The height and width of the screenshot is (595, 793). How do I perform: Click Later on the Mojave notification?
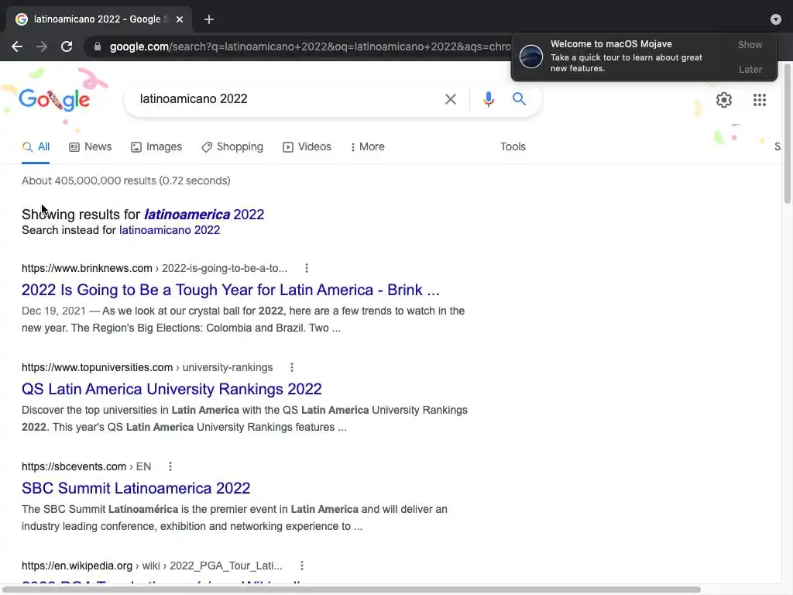click(x=750, y=69)
